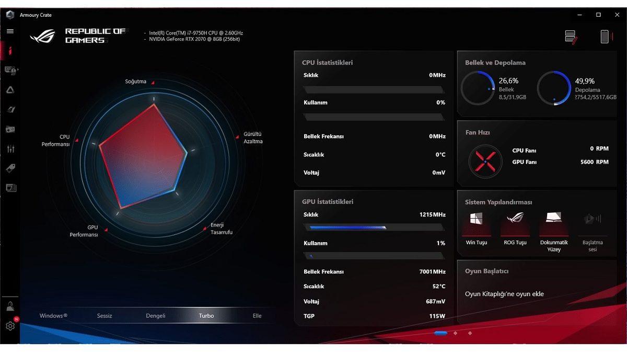Open the Settings gear at sidebar bottom
627x353 pixels.
(x=10, y=325)
